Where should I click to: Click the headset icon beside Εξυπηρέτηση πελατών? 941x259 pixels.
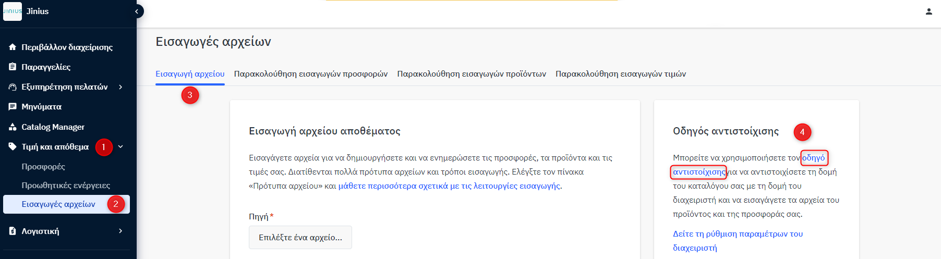pos(13,87)
